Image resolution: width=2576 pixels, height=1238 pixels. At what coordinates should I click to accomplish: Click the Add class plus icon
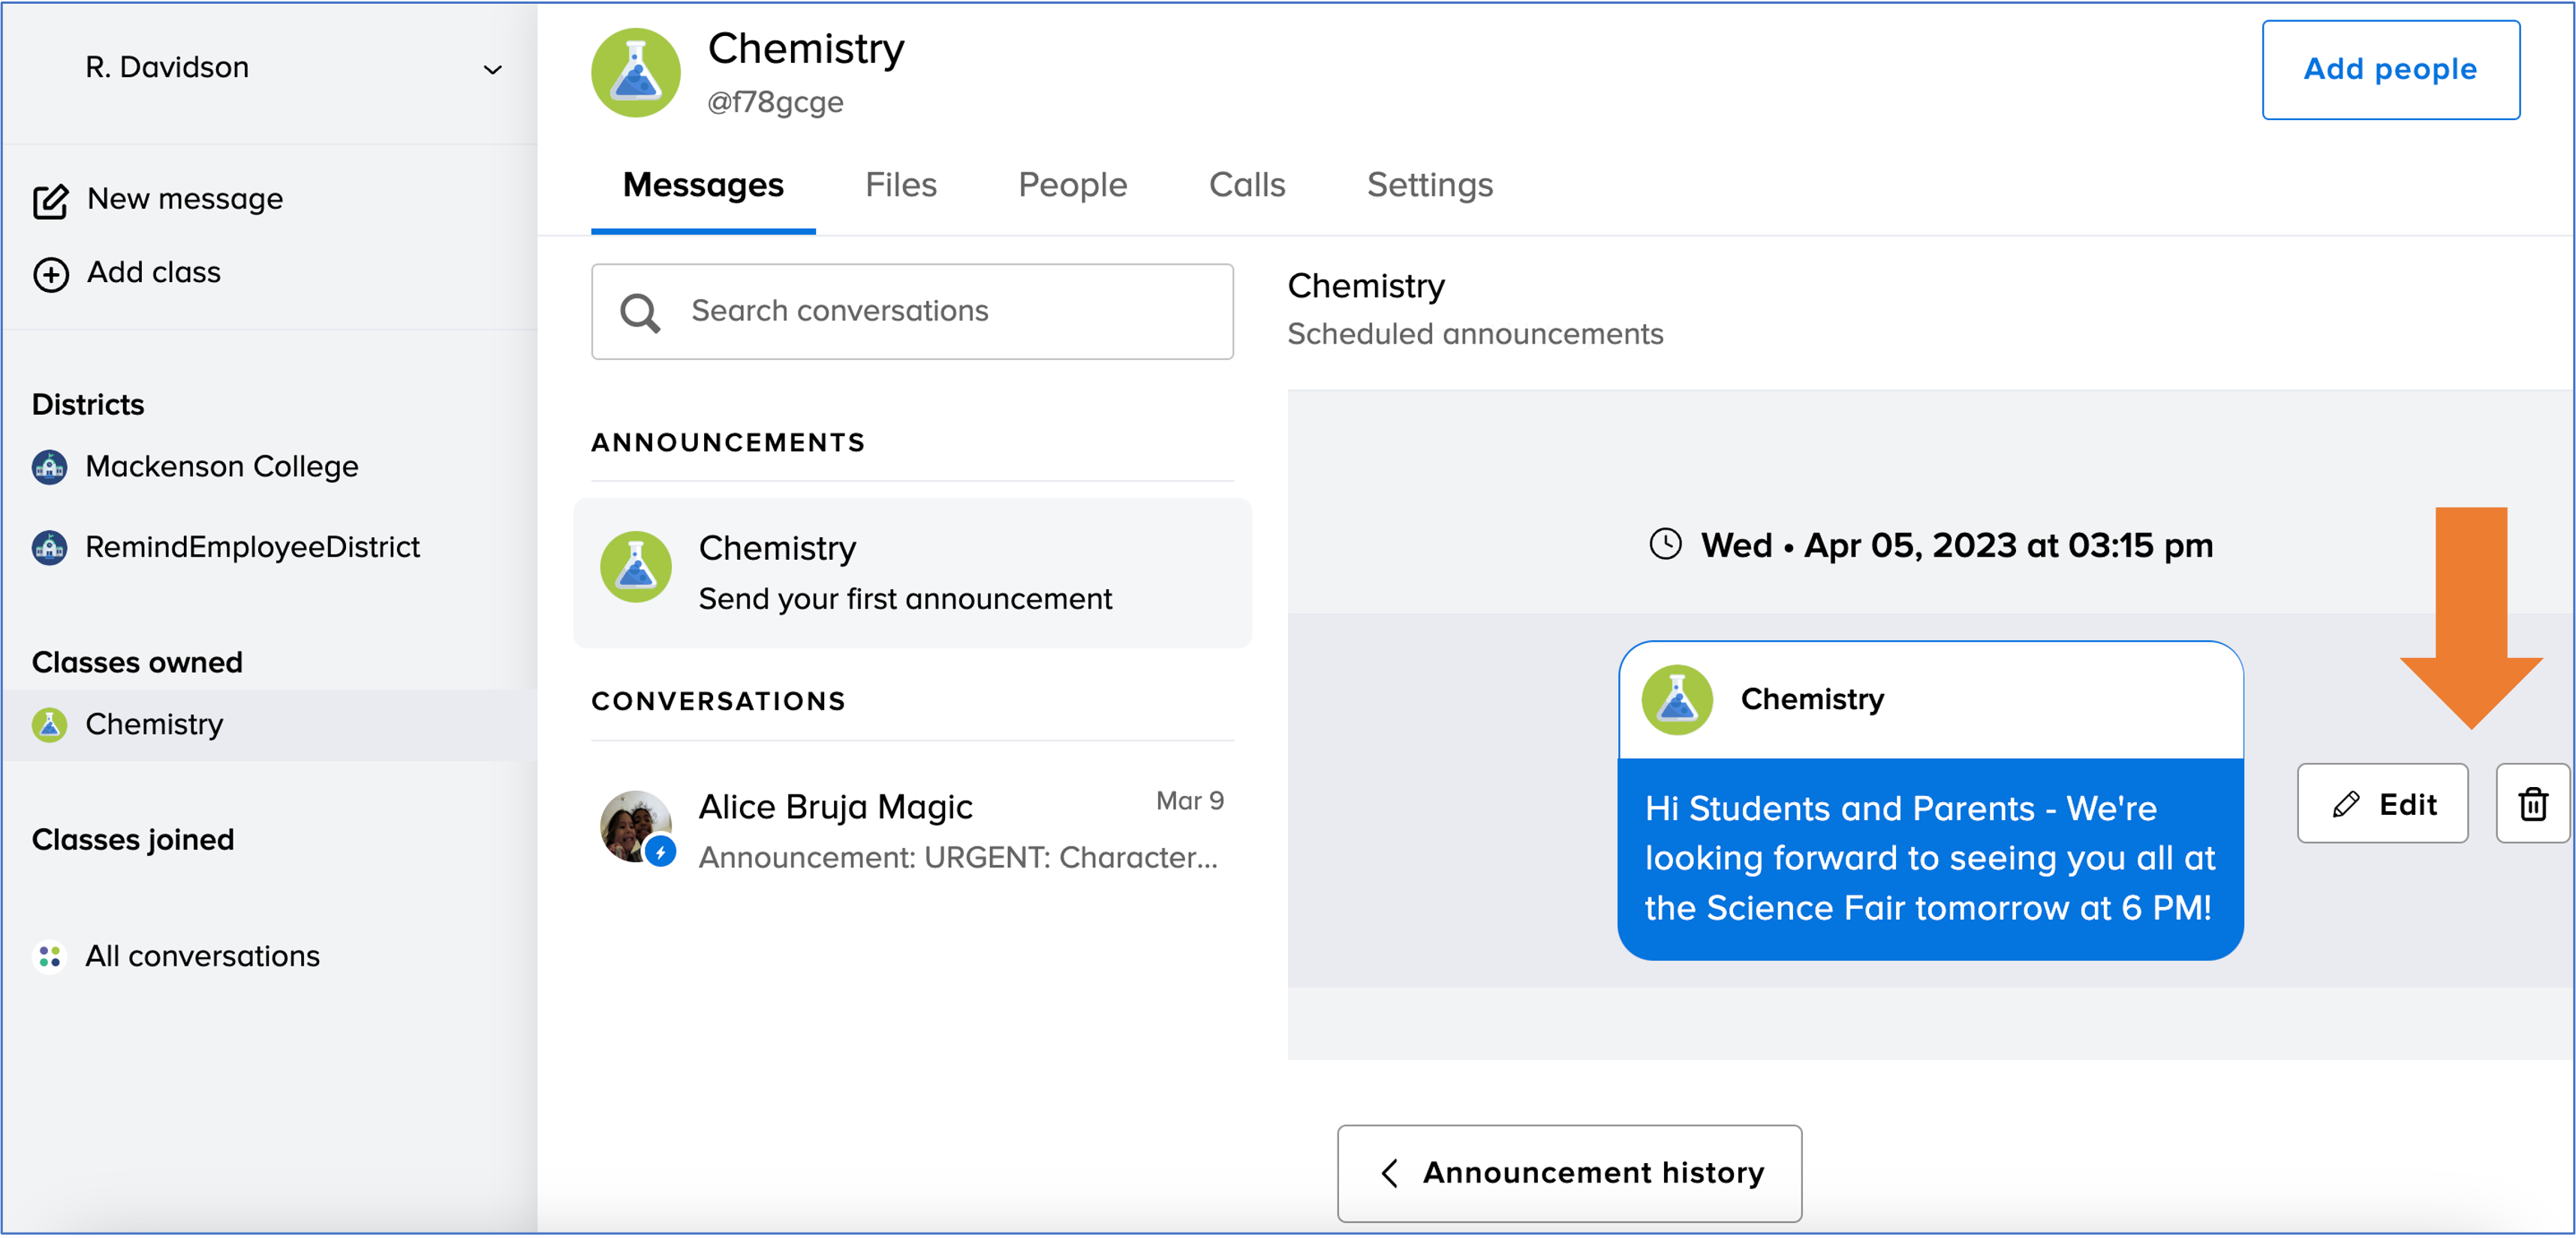pyautogui.click(x=50, y=273)
